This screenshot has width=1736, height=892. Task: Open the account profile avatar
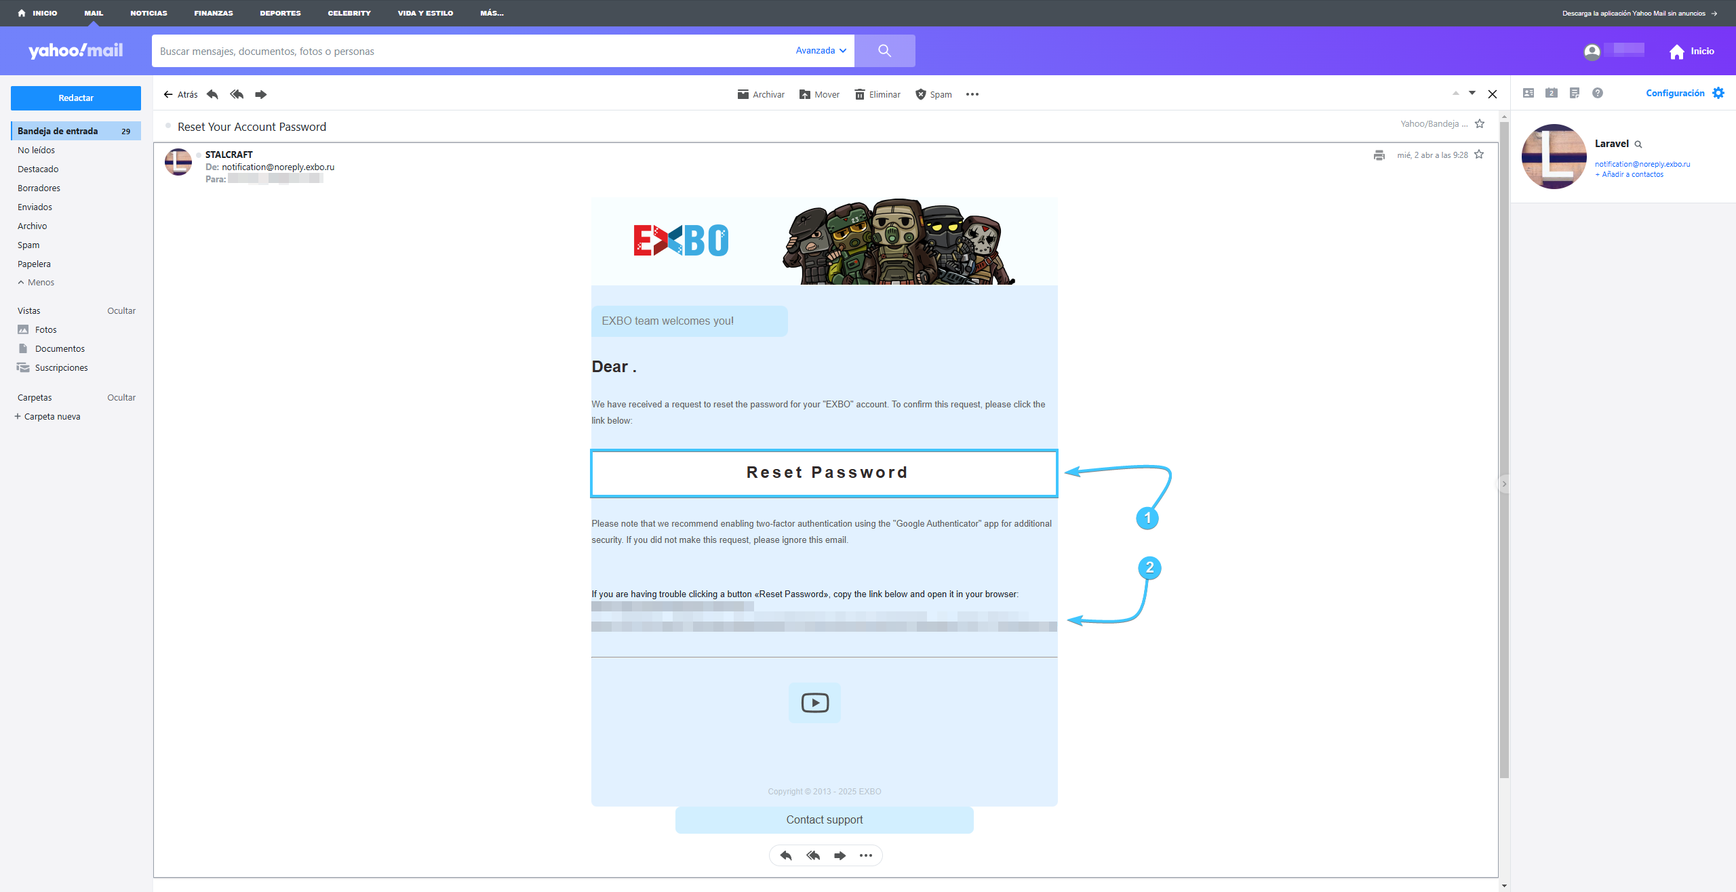pos(1592,52)
